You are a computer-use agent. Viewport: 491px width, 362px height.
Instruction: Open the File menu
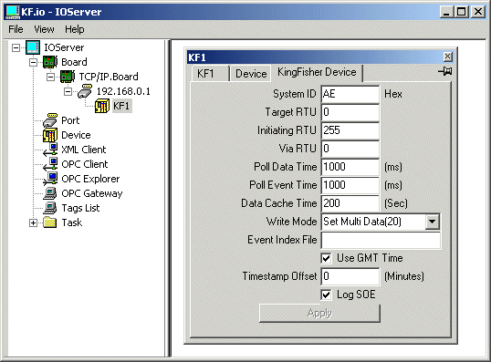click(16, 29)
